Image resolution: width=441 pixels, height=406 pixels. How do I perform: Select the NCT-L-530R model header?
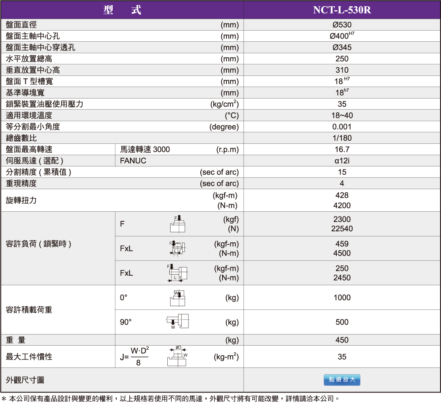(x=342, y=10)
